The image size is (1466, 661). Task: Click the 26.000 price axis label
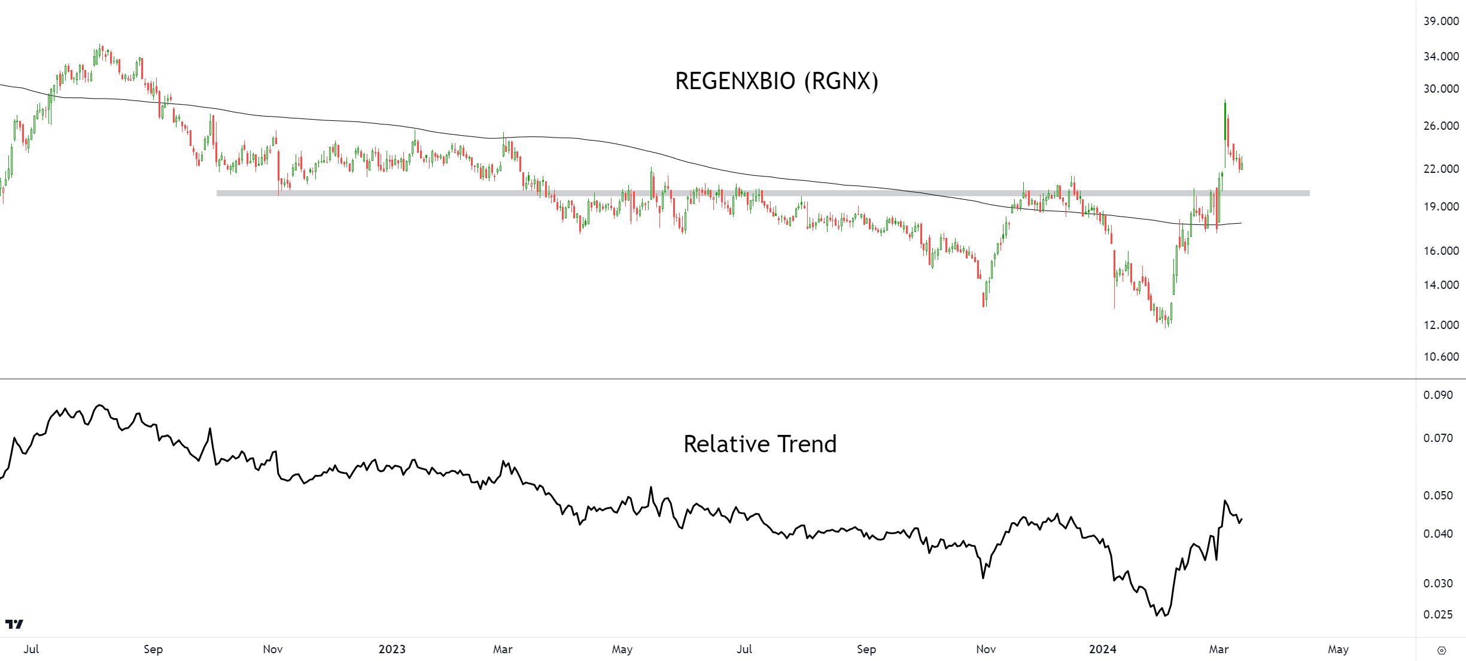[x=1441, y=126]
